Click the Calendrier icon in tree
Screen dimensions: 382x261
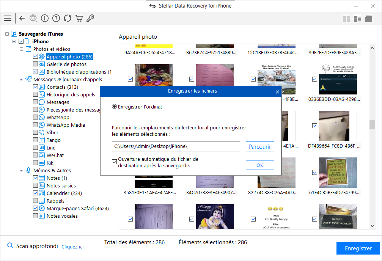click(x=42, y=193)
